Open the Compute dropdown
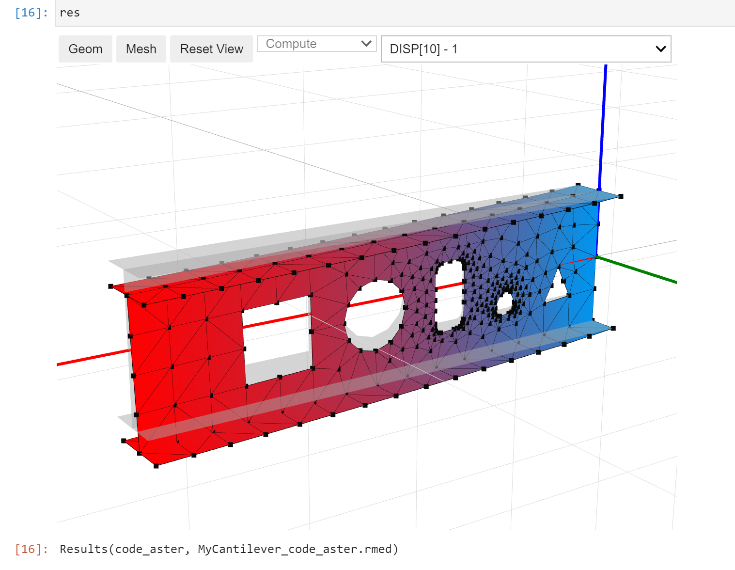 (317, 44)
